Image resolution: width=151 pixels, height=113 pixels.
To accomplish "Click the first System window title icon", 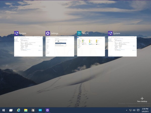I will (16, 33).
